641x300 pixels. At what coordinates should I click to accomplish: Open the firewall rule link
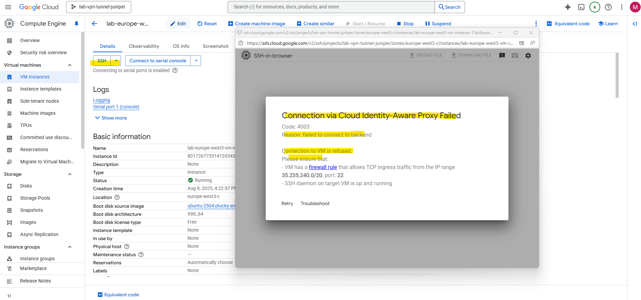pos(323,167)
